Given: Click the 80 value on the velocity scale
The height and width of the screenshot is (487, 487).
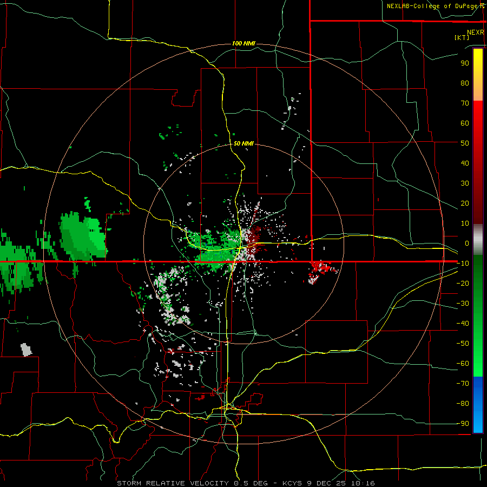Looking at the screenshot, I should click(x=465, y=83).
